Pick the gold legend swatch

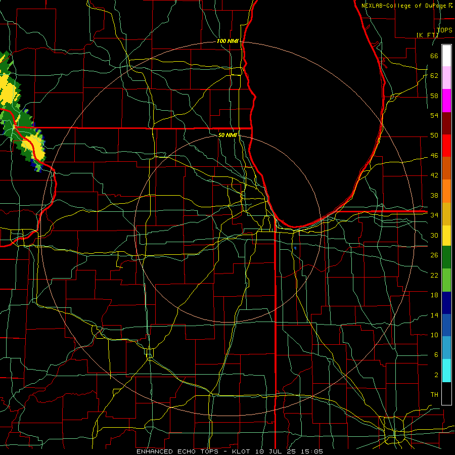pyautogui.click(x=446, y=214)
